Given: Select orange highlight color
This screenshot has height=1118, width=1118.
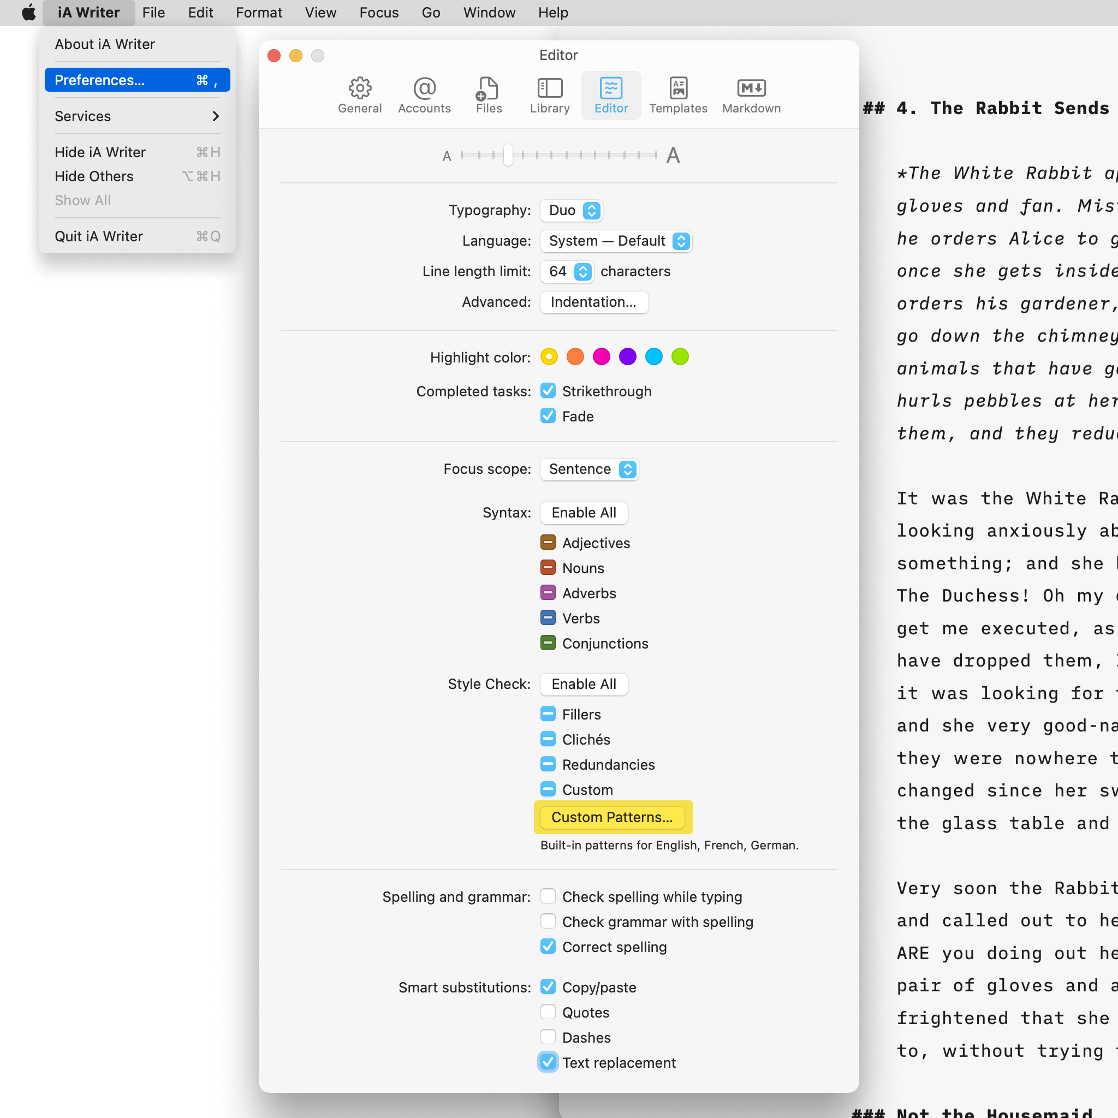Looking at the screenshot, I should pyautogui.click(x=575, y=356).
